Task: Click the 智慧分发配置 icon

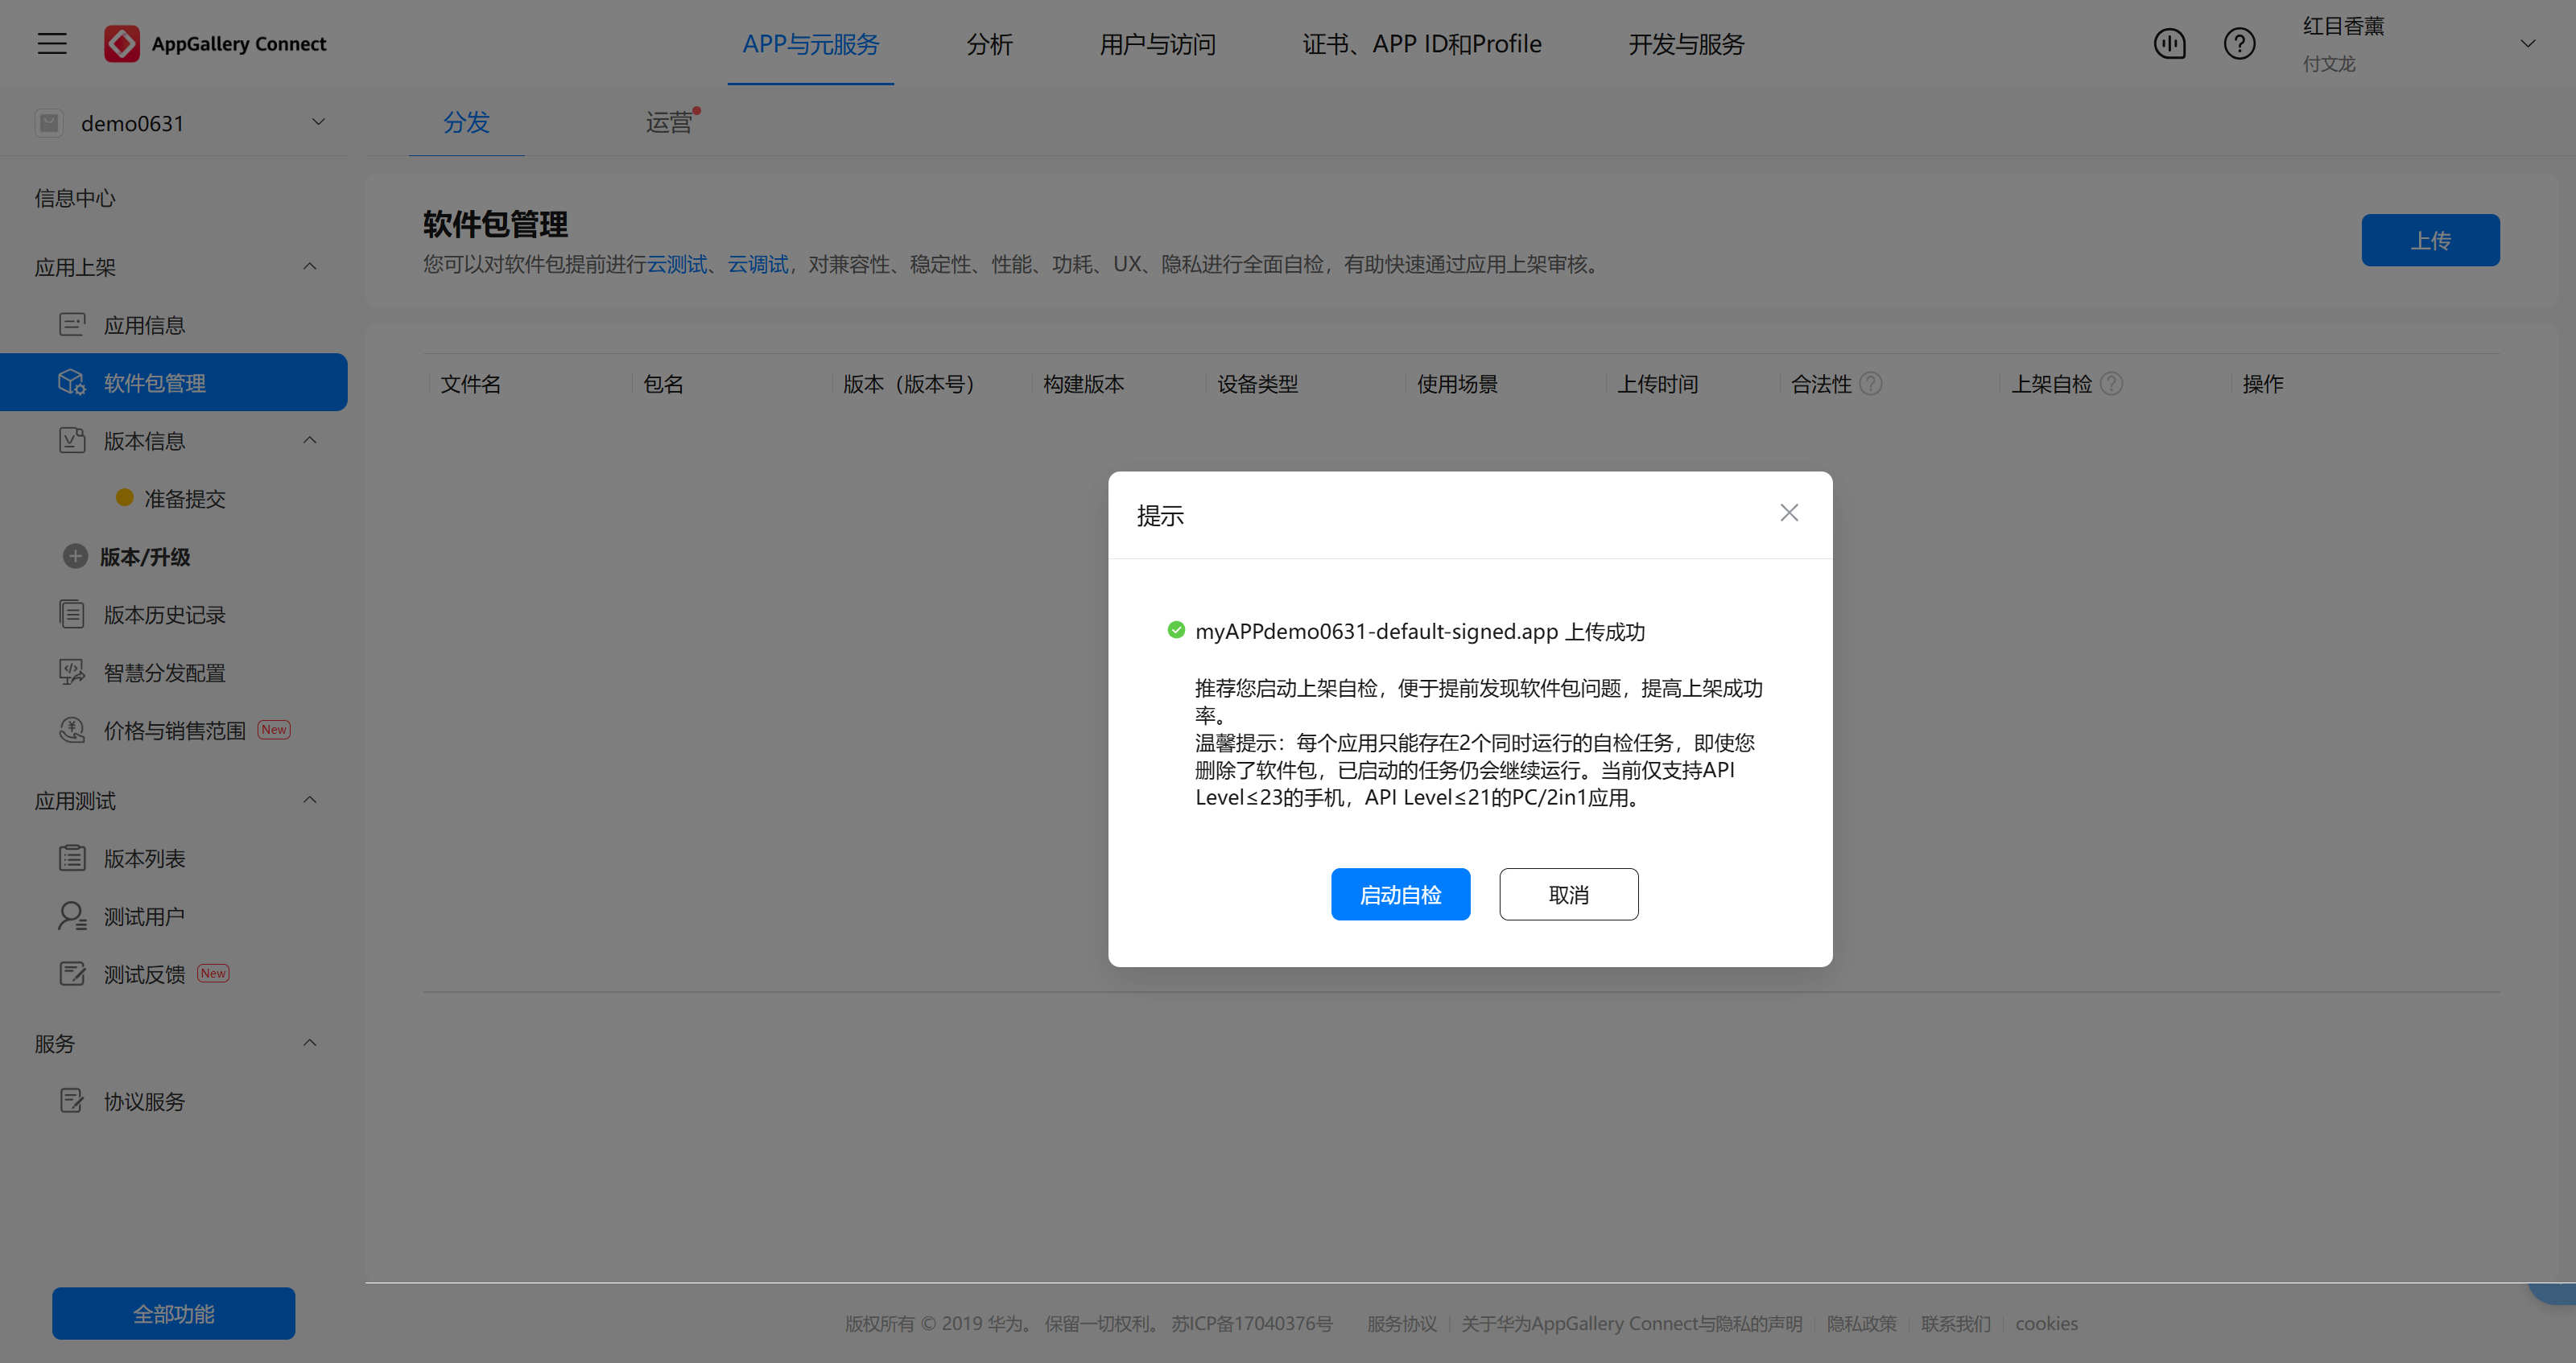Action: click(x=72, y=673)
